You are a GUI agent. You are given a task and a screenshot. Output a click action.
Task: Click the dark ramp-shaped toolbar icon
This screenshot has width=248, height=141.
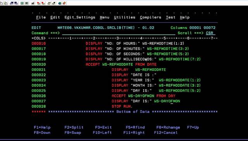33,3
